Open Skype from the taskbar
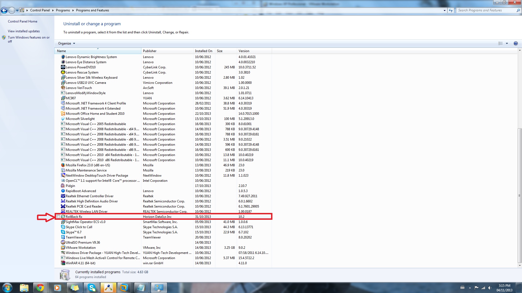This screenshot has width=522, height=293. [x=92, y=288]
